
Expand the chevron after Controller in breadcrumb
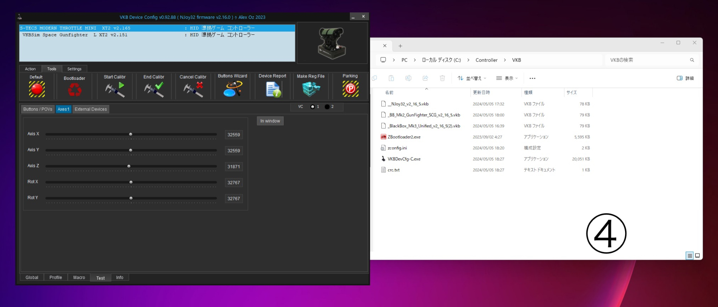tap(505, 60)
